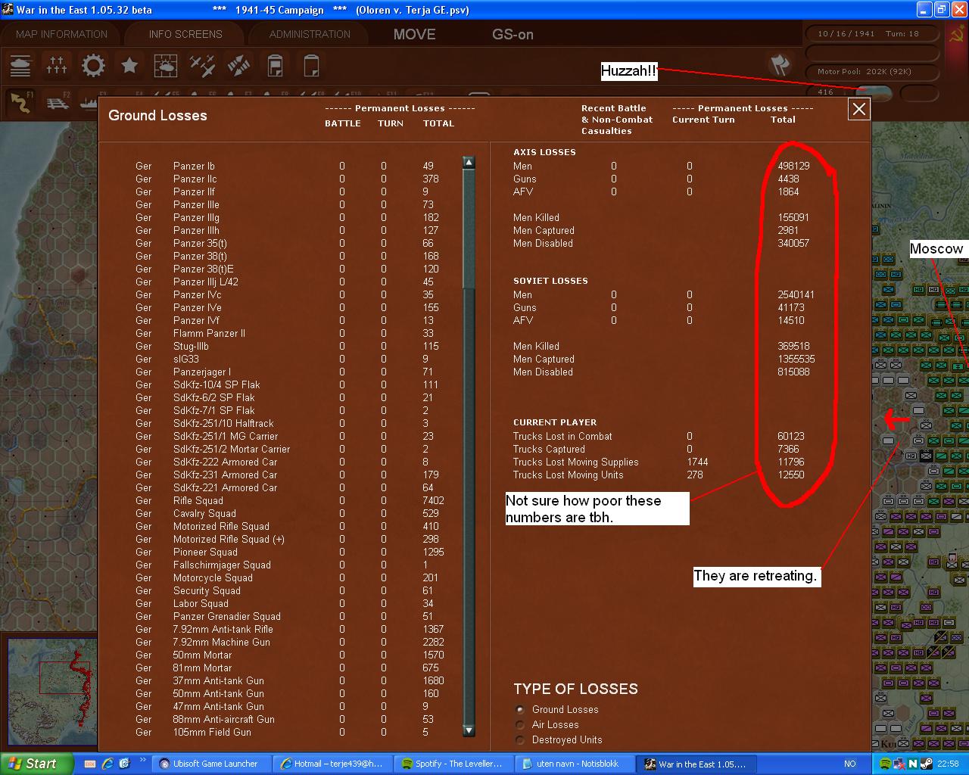Click the satellite-like air recon icon

(x=238, y=66)
